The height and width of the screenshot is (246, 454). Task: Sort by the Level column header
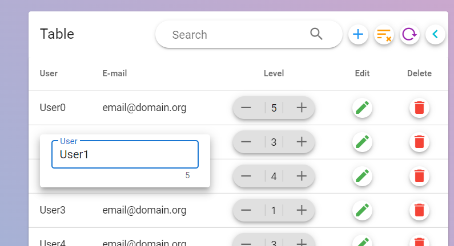coord(274,73)
